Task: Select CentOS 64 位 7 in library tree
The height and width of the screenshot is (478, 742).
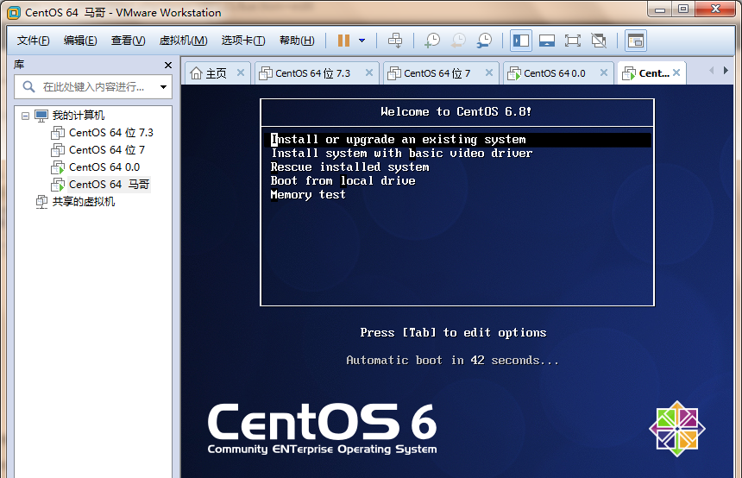Action: 107,150
